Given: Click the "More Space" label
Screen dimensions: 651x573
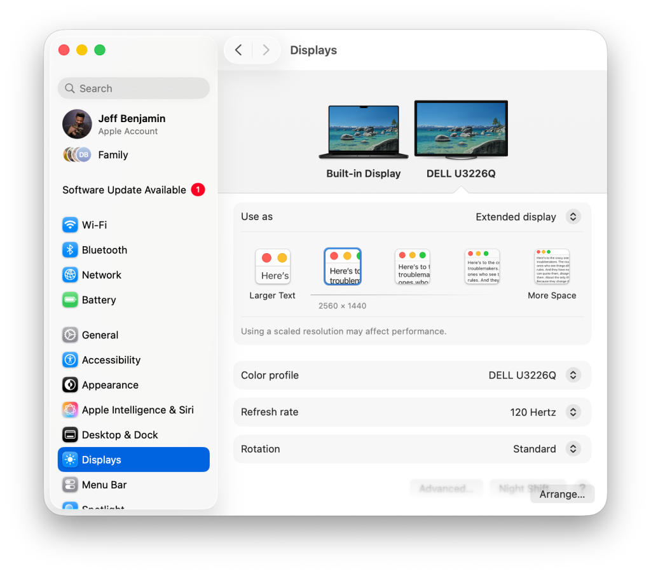Looking at the screenshot, I should pos(552,296).
